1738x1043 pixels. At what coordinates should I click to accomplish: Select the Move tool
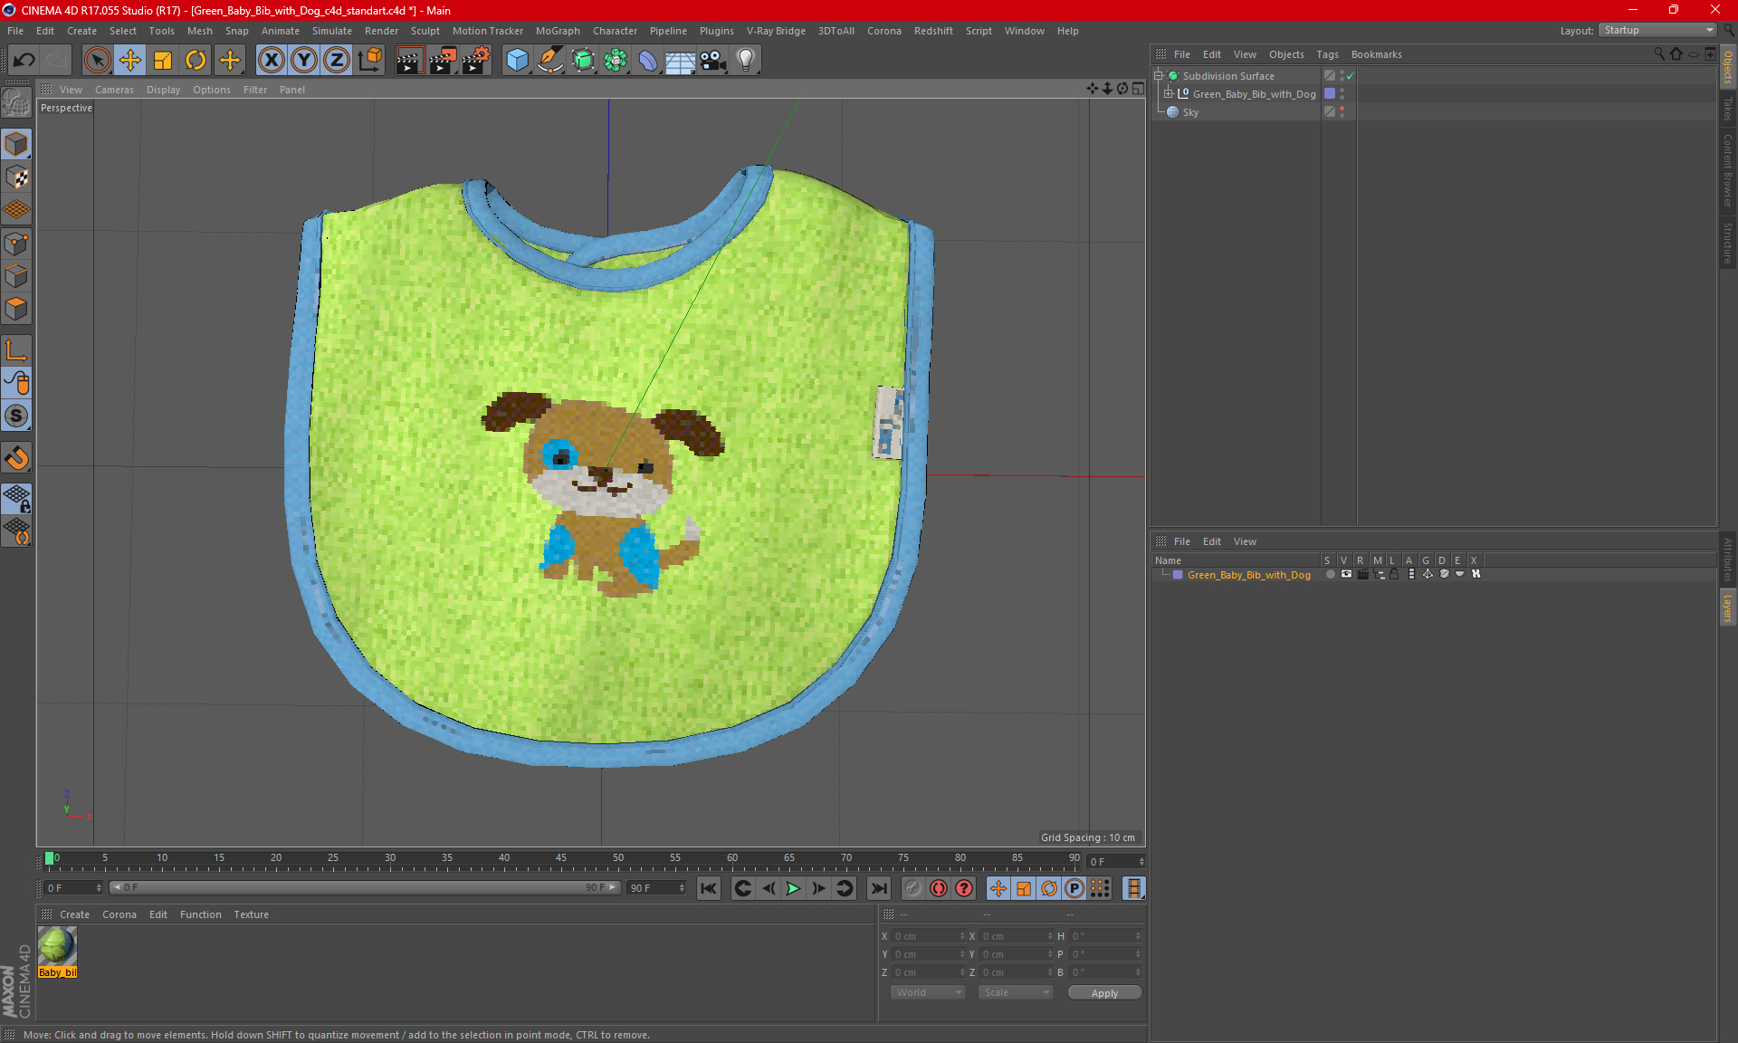click(x=130, y=61)
